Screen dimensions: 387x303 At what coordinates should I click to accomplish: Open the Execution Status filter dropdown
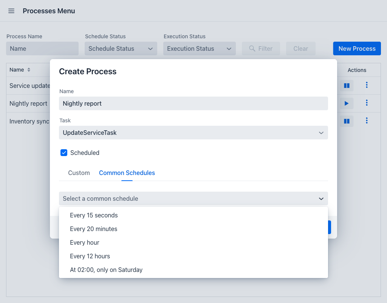200,48
